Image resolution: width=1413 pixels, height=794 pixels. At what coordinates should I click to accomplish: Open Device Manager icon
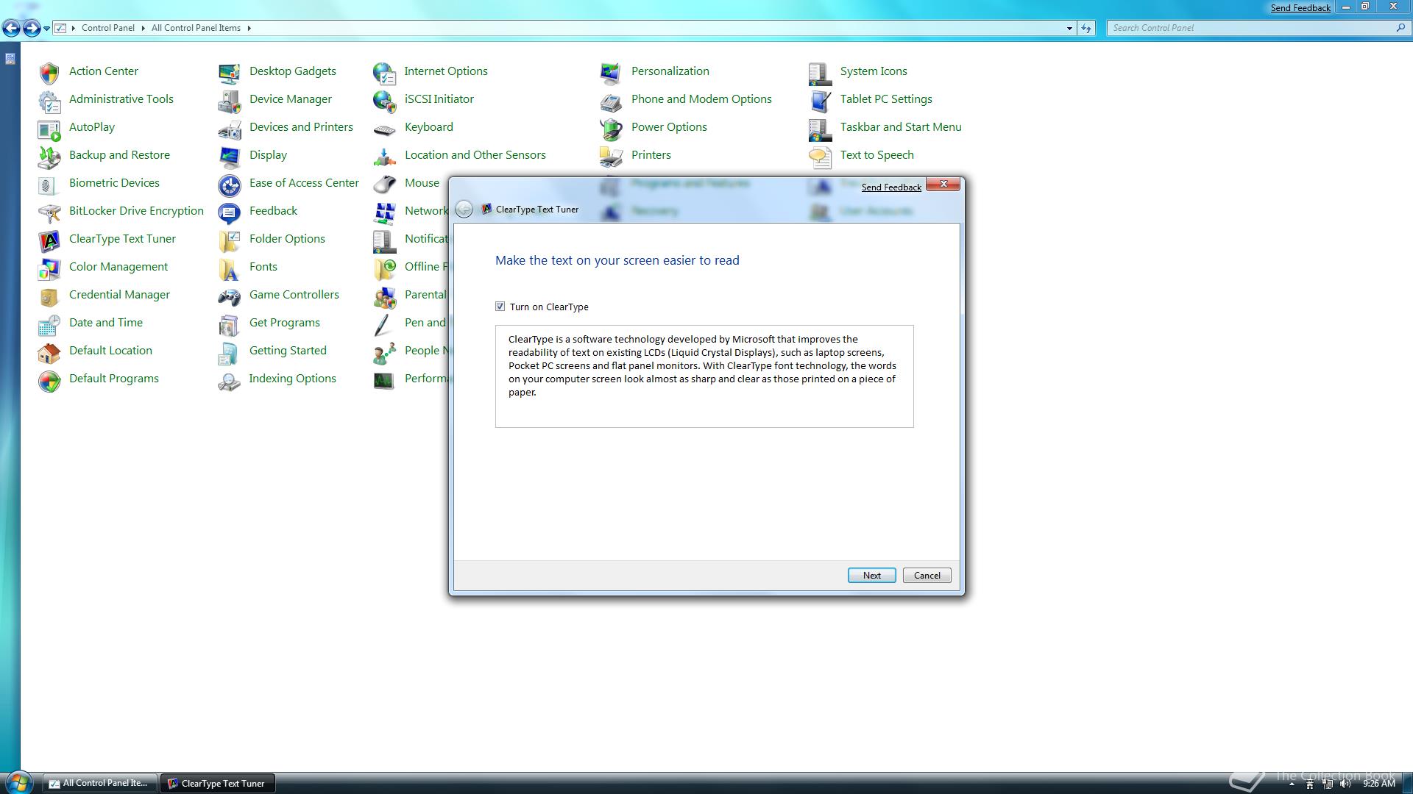tap(230, 100)
